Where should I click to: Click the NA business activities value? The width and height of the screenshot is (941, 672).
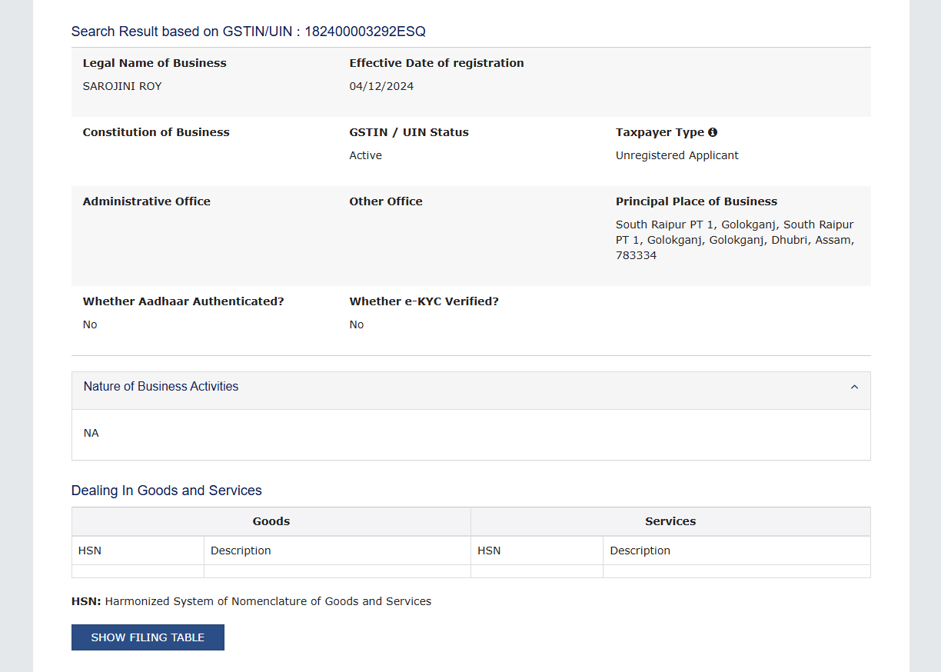(x=91, y=433)
